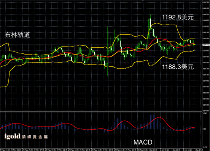210x151 pixels.
Task: Select the MACD indicator label
Action: [143, 142]
